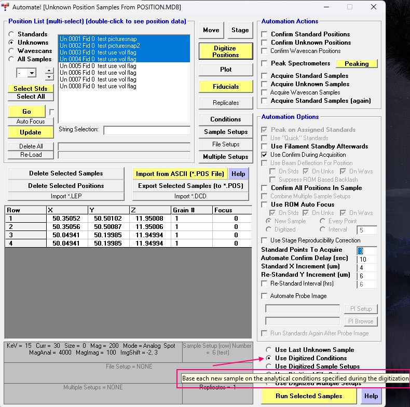Click Import from ASCII (*.POS File)
Viewport: 410px width, 407px height.
[180, 174]
